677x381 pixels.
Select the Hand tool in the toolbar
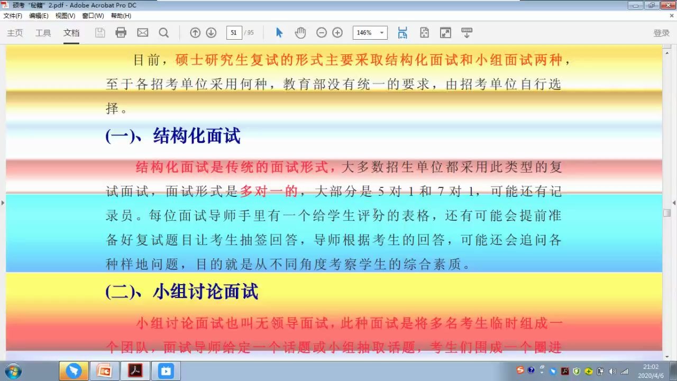pyautogui.click(x=300, y=32)
